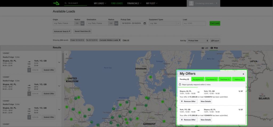
Task: Click the Map view icon
Action: (212, 48)
